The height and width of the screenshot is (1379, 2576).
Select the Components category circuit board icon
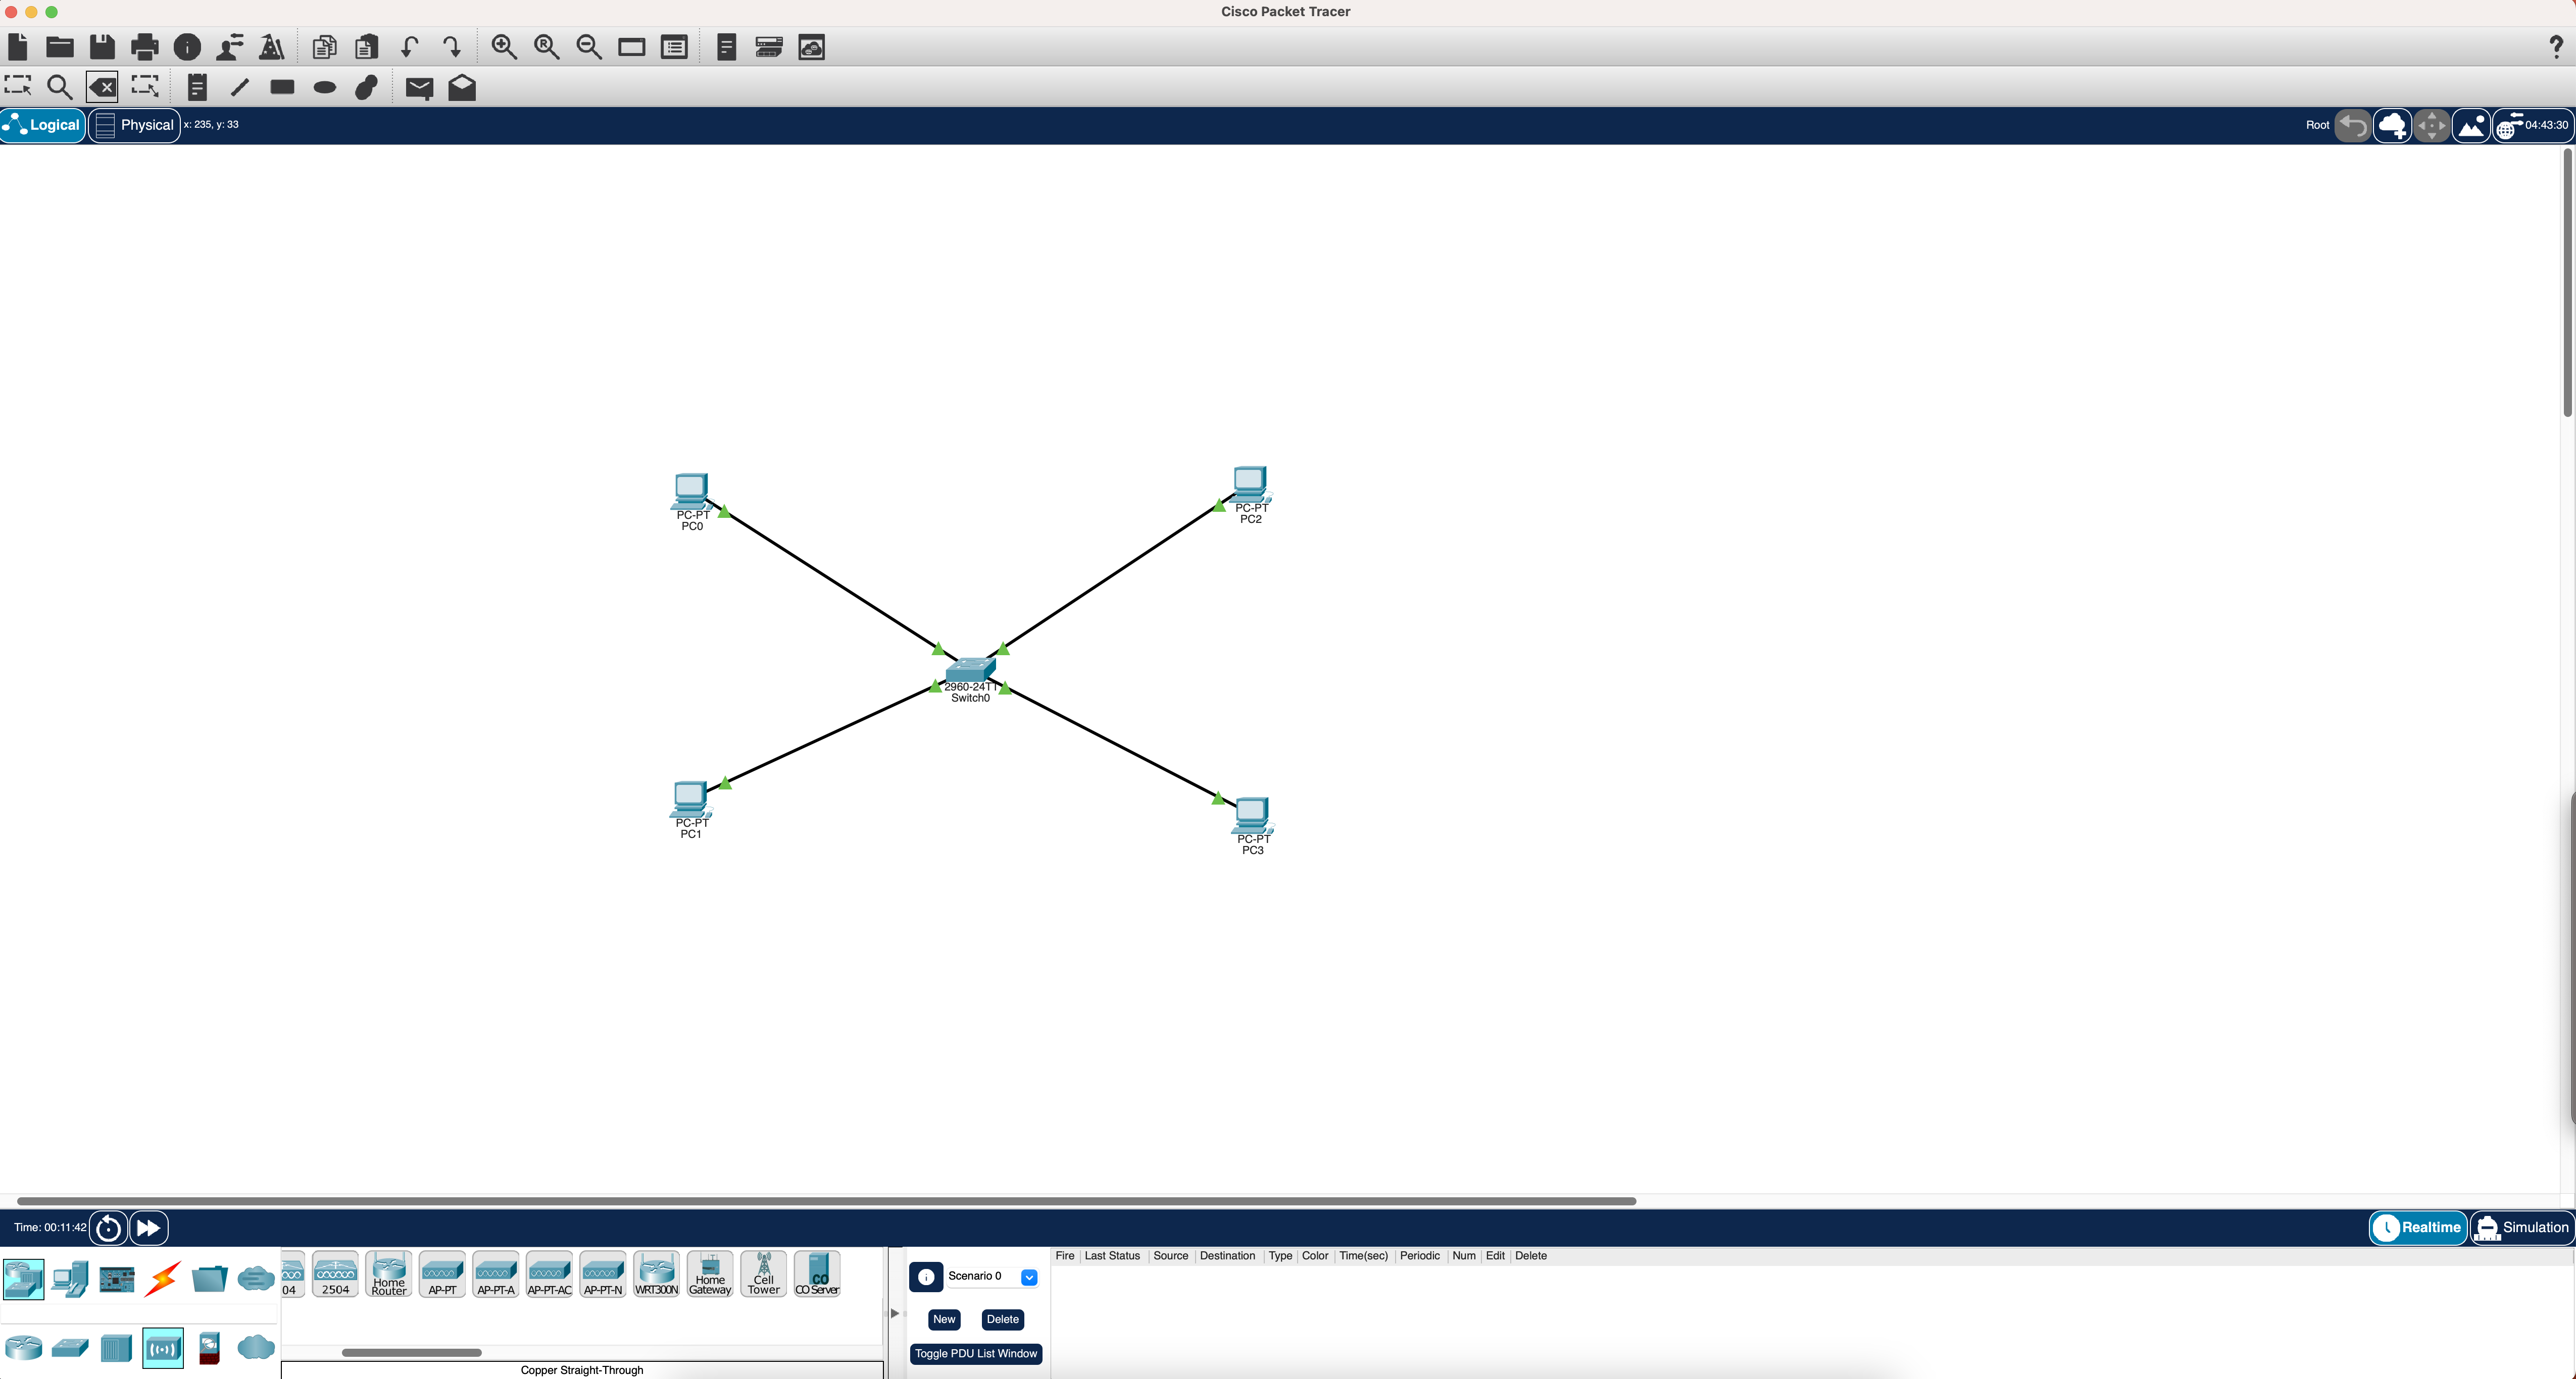click(x=116, y=1278)
